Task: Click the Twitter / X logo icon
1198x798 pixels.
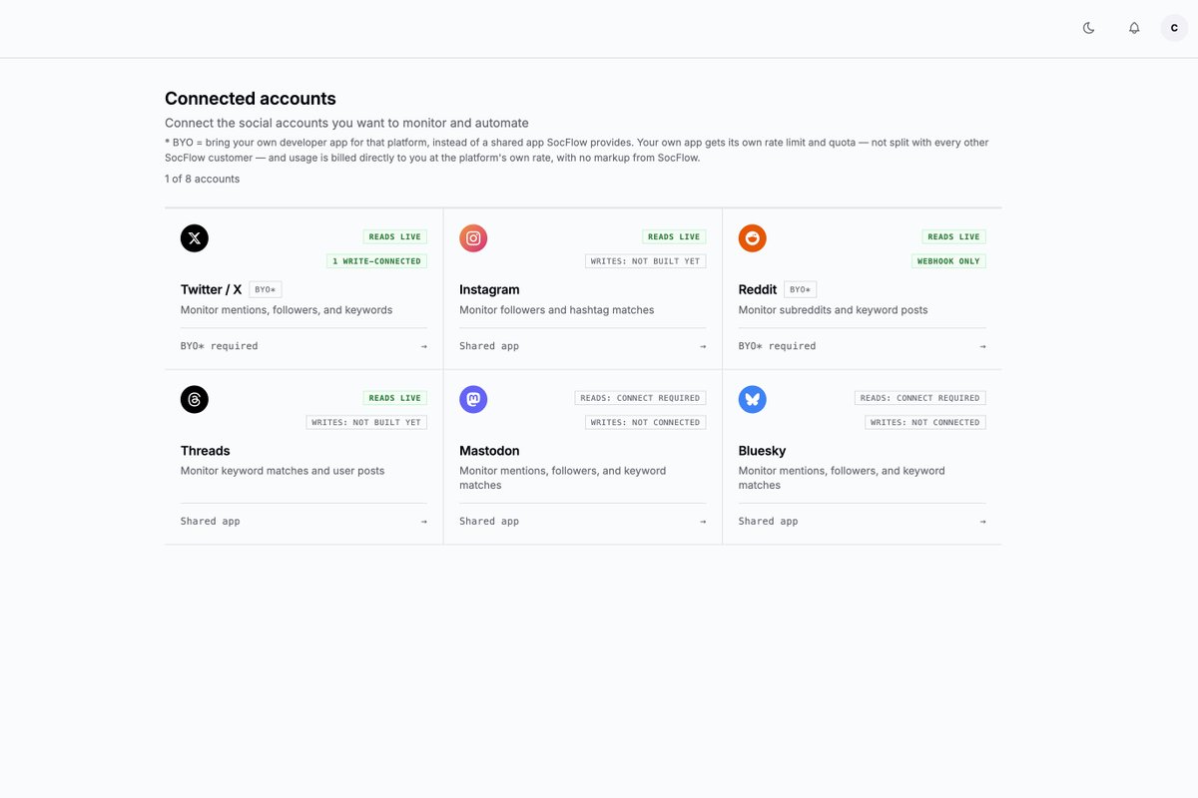Action: pyautogui.click(x=195, y=238)
